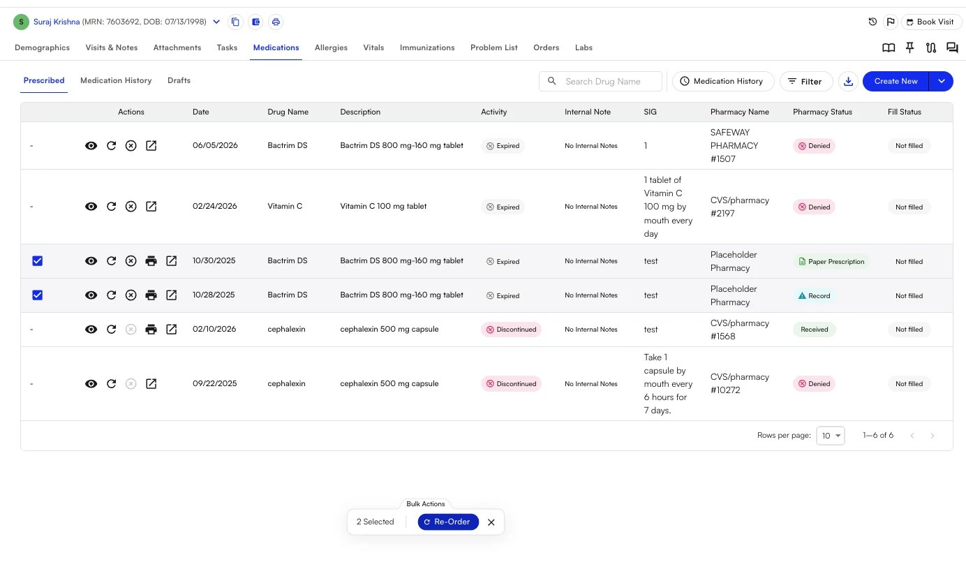Go to previous page arrow in pagination

(x=912, y=436)
